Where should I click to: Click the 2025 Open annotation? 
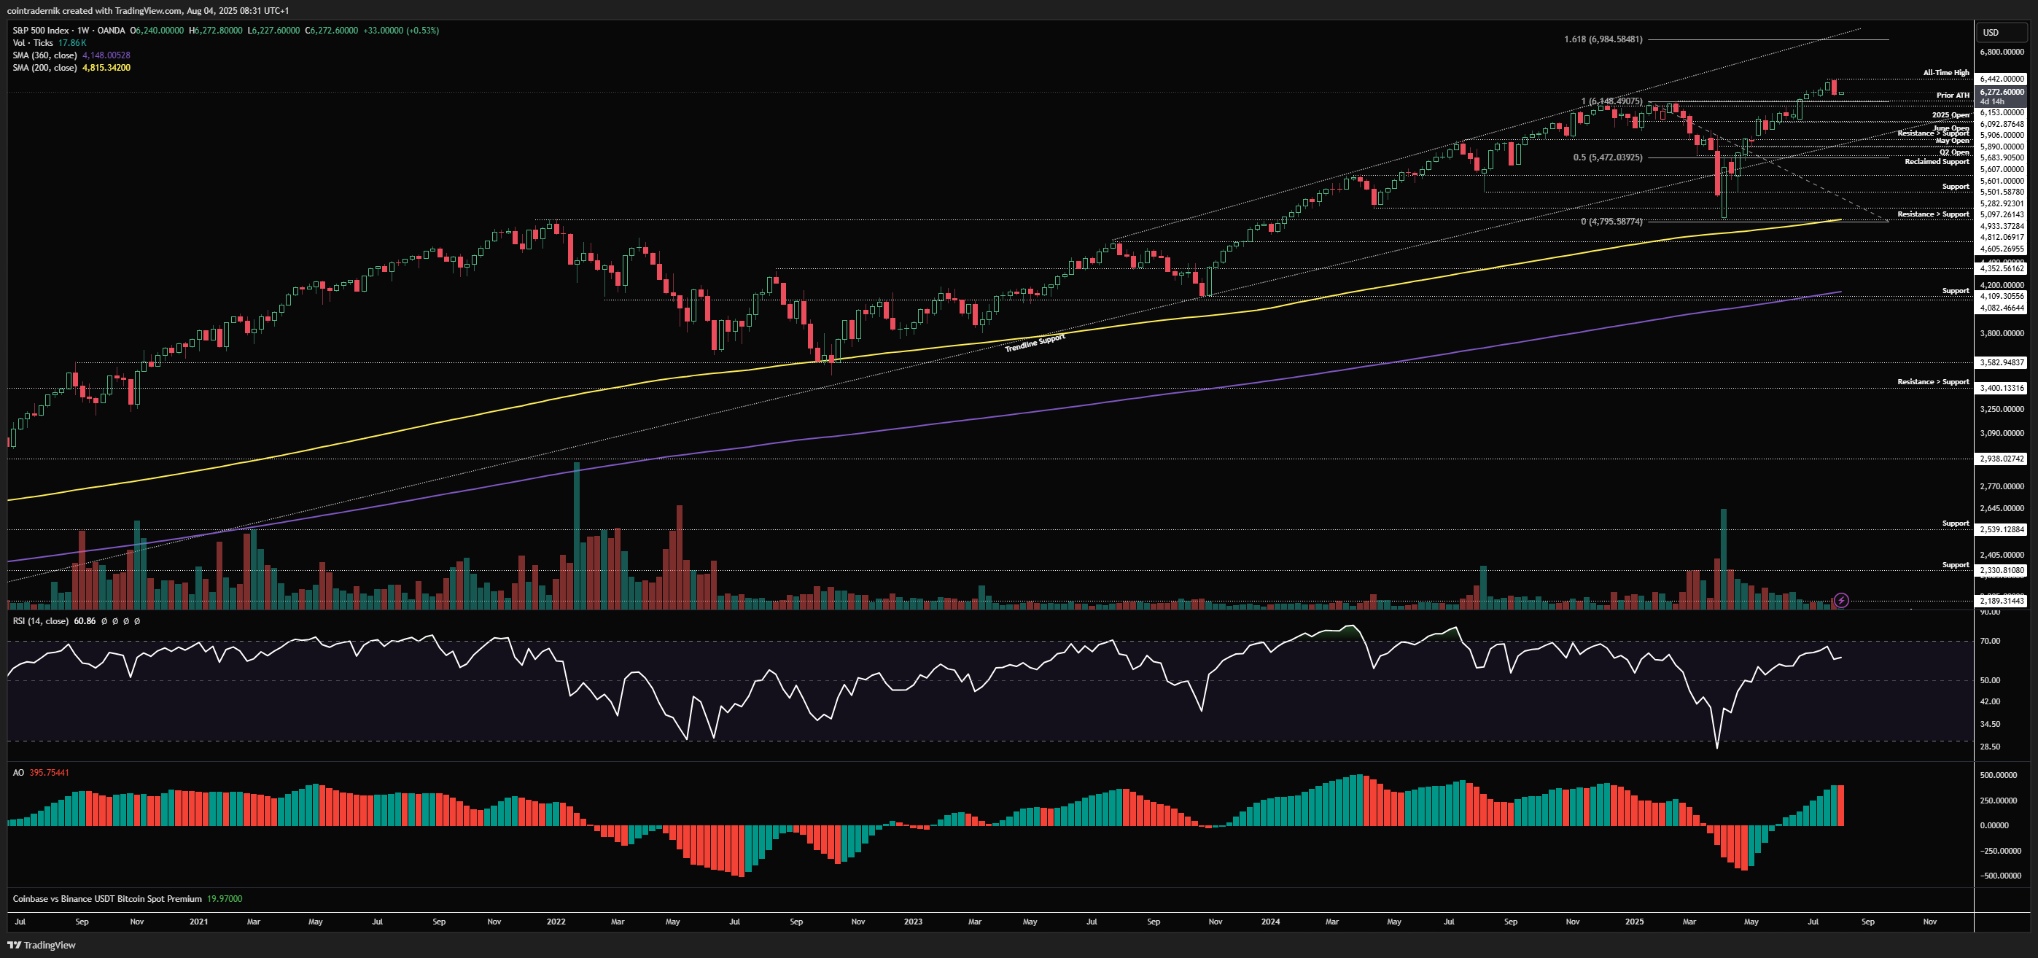[x=1951, y=115]
